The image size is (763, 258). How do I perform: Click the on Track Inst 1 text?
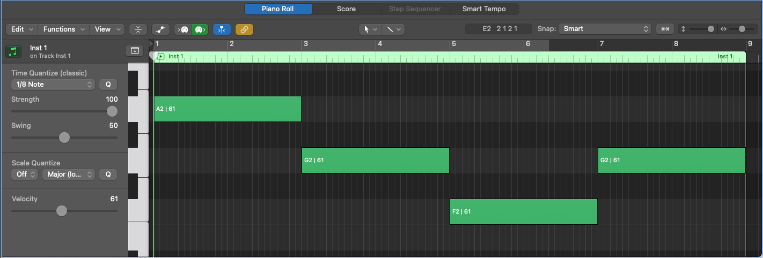(50, 56)
